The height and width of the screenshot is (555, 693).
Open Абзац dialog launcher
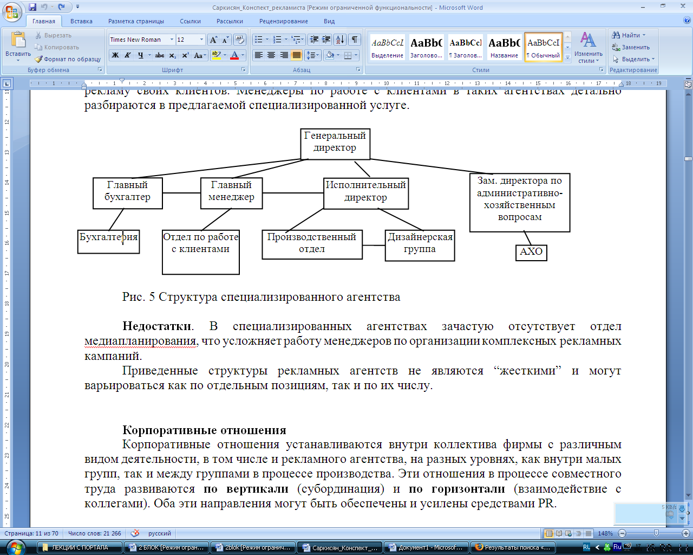358,70
